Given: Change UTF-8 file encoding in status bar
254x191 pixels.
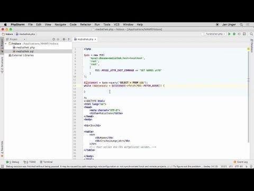Looking at the screenshot, I should pyautogui.click(x=239, y=167).
